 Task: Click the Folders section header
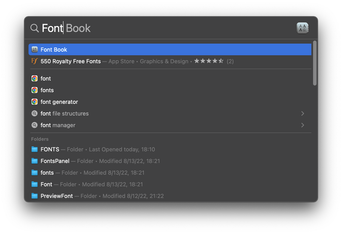[x=40, y=139]
